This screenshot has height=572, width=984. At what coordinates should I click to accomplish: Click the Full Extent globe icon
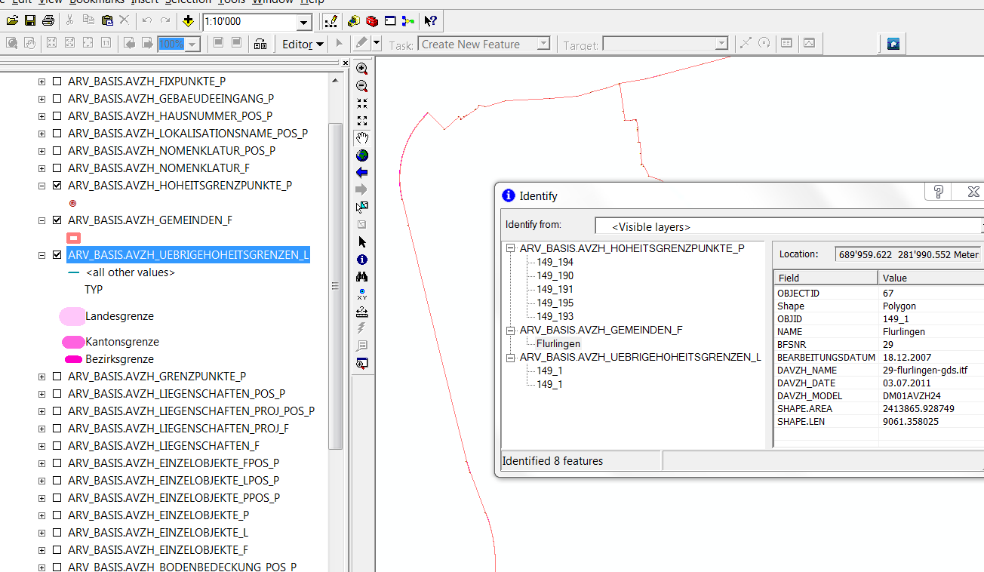[362, 155]
